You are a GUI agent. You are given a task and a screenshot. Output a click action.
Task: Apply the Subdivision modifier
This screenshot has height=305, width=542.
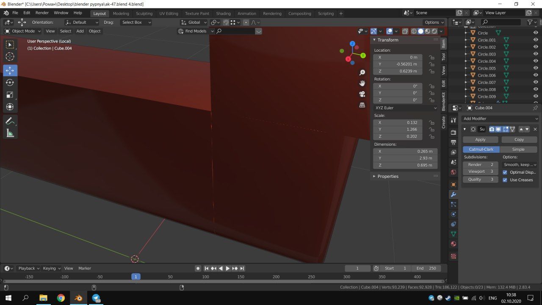click(480, 139)
